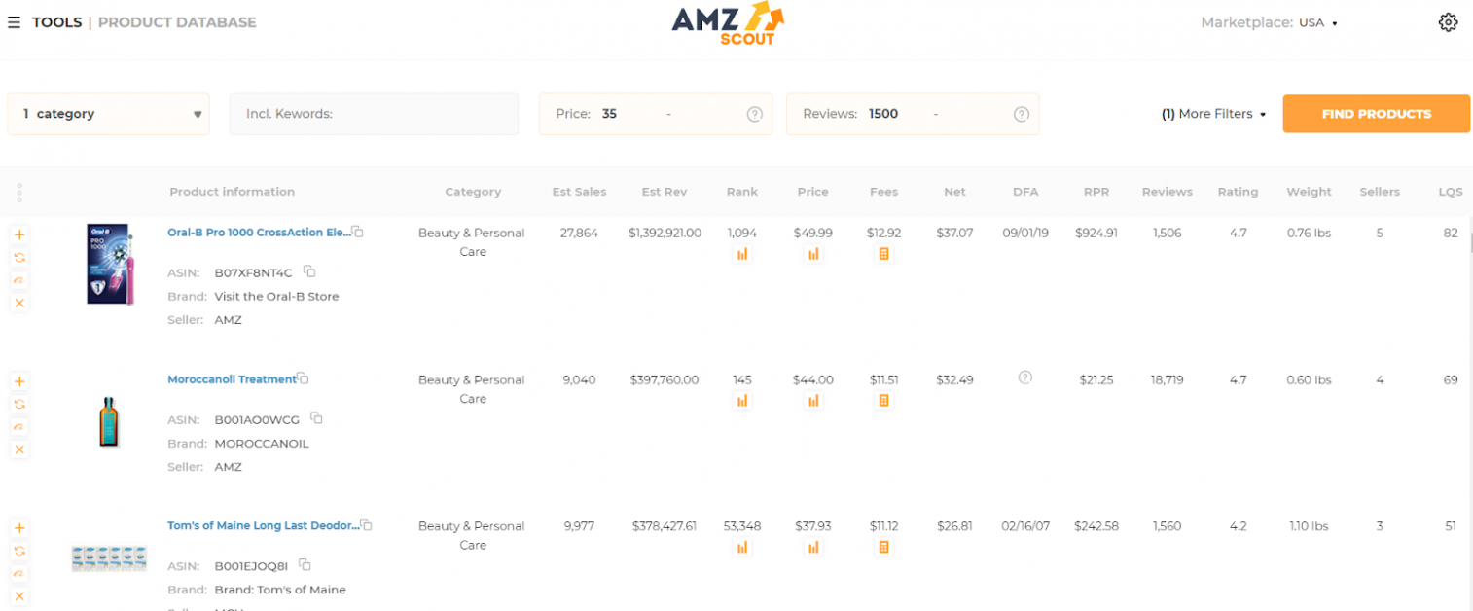Screen dimensions: 1473x611
Task: Open the Oral-B Pro 1000 CrossAction product link
Action: tap(259, 233)
